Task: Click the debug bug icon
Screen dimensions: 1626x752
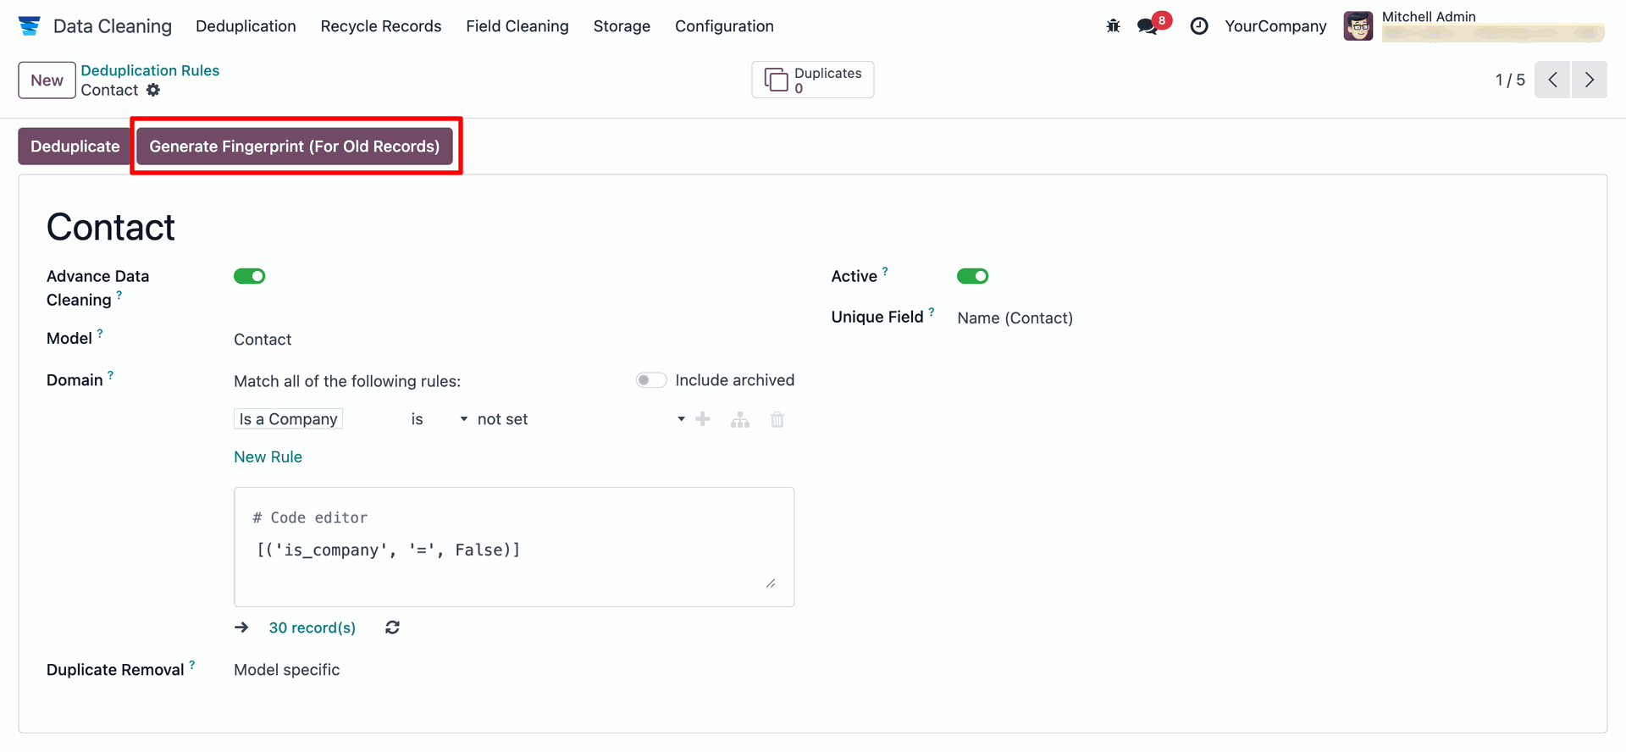Action: click(x=1113, y=26)
